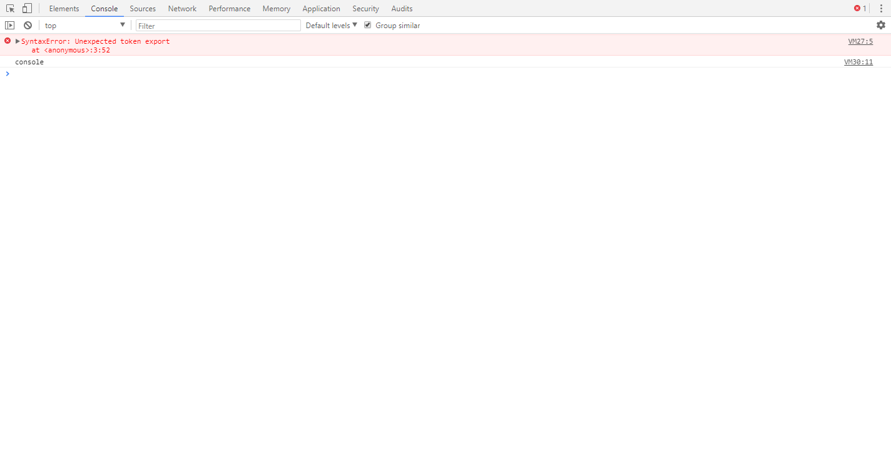
Task: Select the 'console' log message text
Action: coord(29,62)
